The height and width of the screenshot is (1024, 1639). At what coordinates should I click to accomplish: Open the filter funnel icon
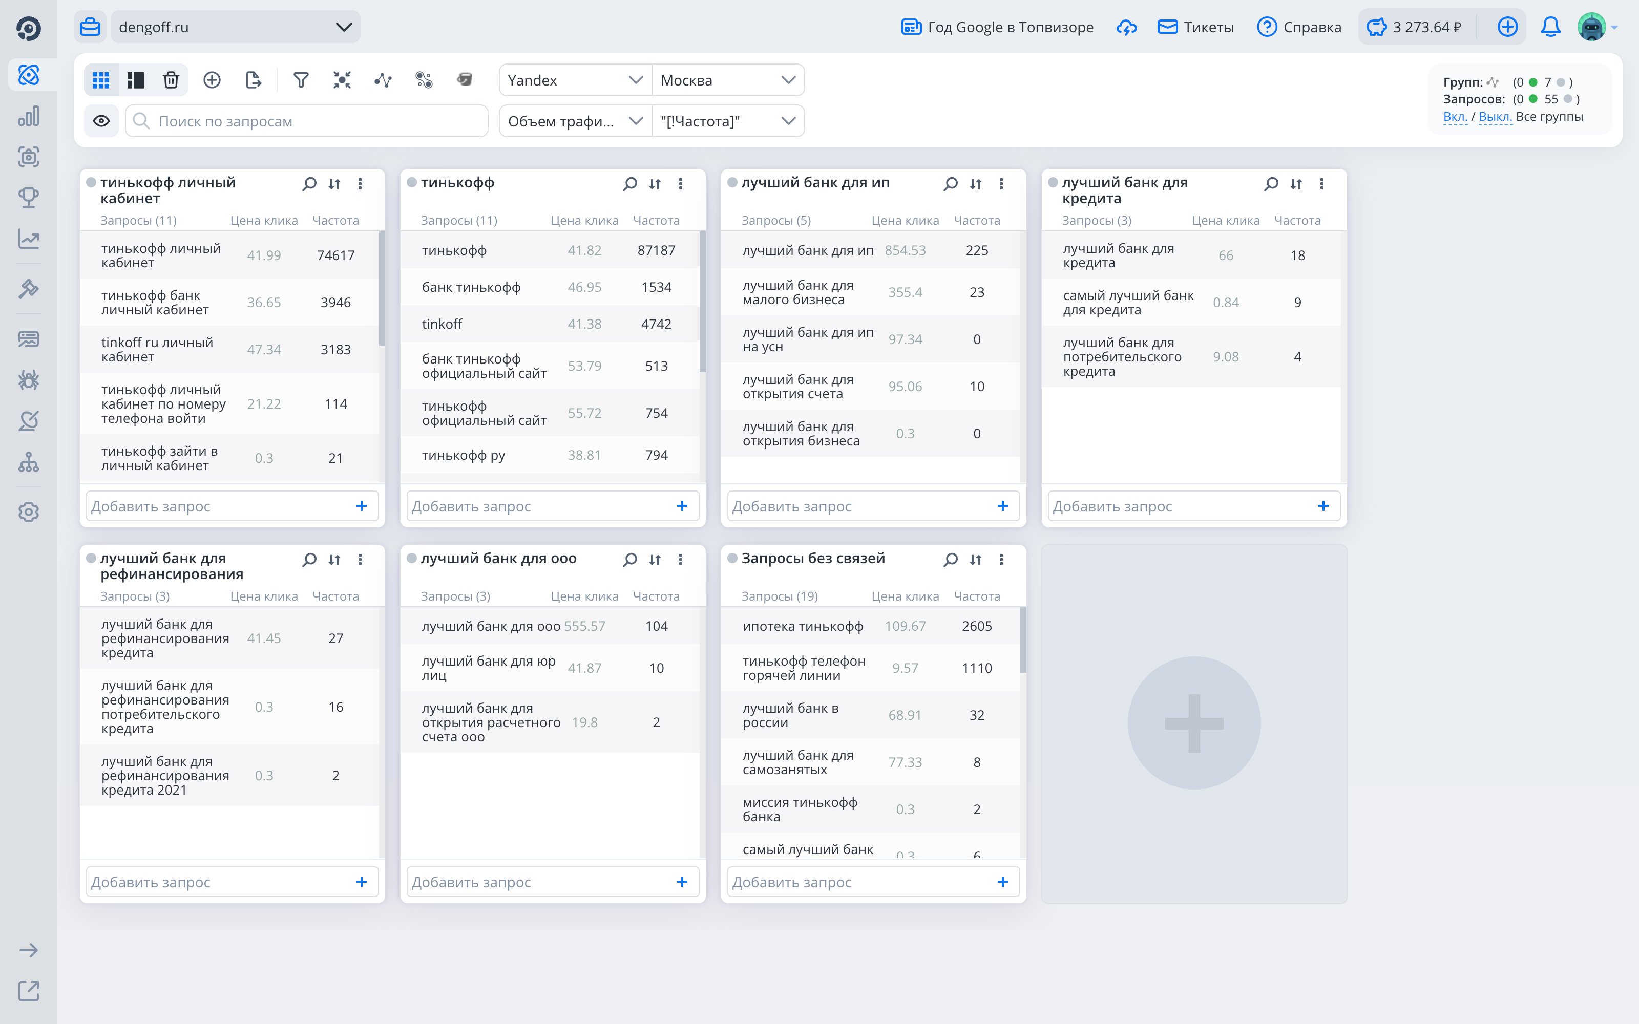coord(301,80)
